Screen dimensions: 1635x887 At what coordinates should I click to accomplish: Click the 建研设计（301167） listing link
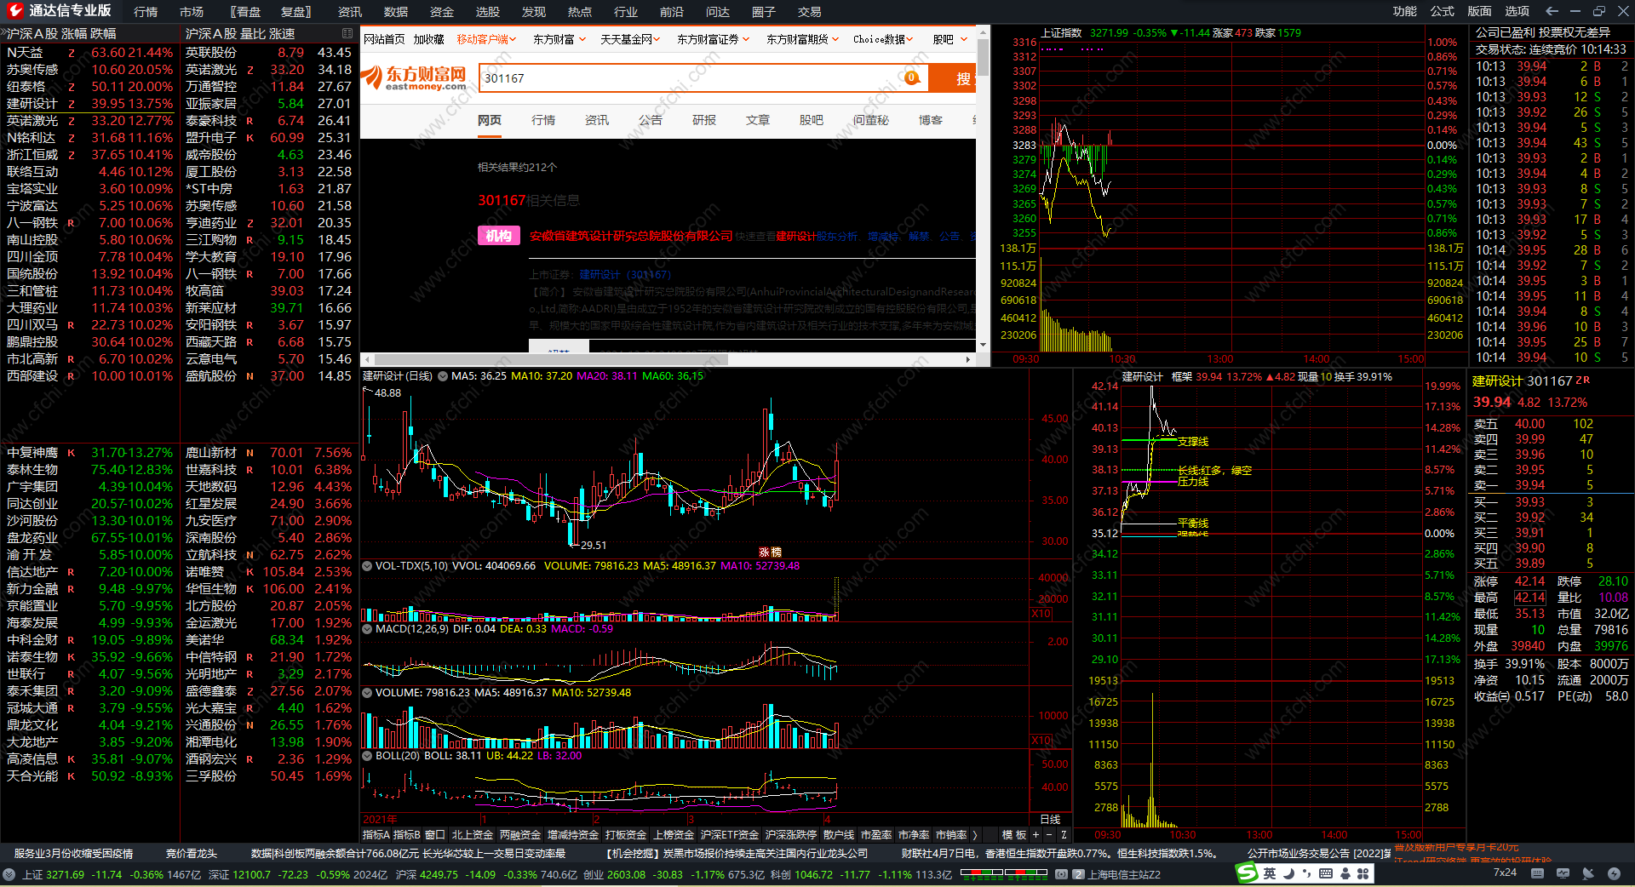pos(625,275)
